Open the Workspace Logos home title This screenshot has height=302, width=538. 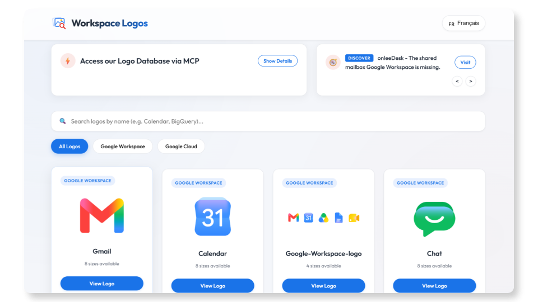point(109,23)
